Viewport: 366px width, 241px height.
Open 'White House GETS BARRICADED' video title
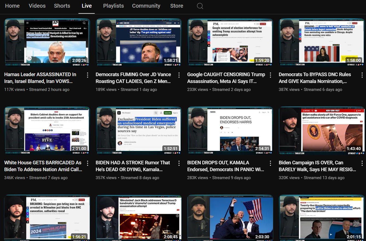point(43,166)
